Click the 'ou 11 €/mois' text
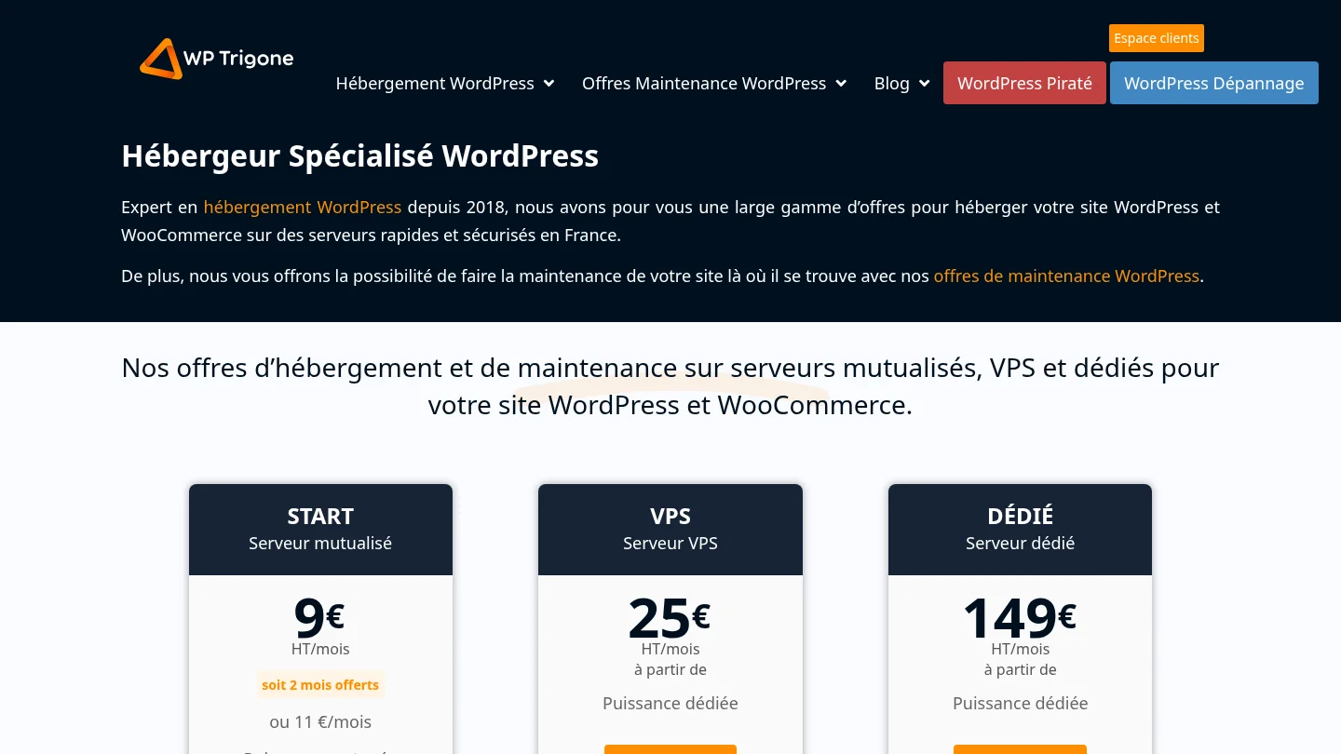Screen dimensions: 1341x754 320,721
